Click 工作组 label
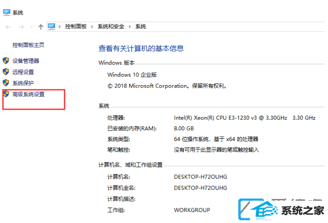 click(x=116, y=210)
